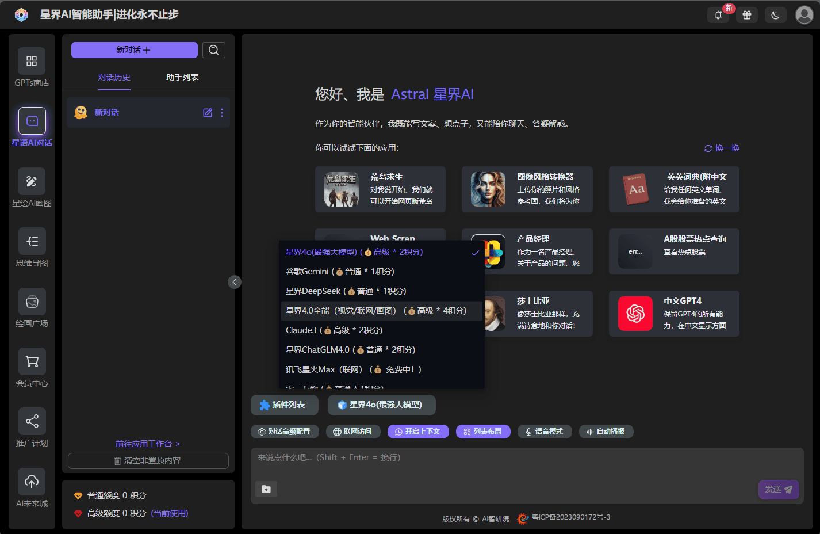Click the search magnifier icon

pos(213,50)
